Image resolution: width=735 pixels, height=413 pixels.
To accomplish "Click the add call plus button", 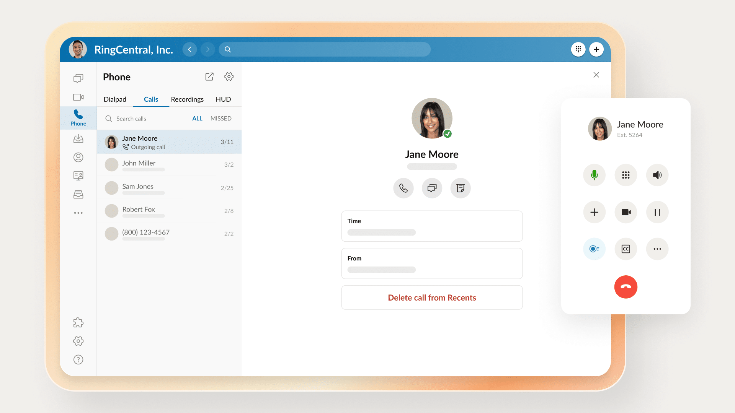I will (x=594, y=212).
